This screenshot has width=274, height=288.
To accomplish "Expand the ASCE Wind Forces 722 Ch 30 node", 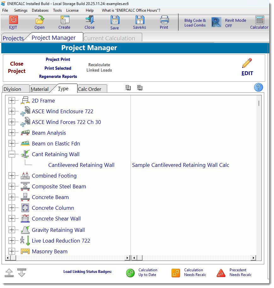I will click(x=12, y=122).
